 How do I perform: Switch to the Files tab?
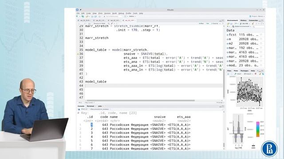click(x=229, y=71)
